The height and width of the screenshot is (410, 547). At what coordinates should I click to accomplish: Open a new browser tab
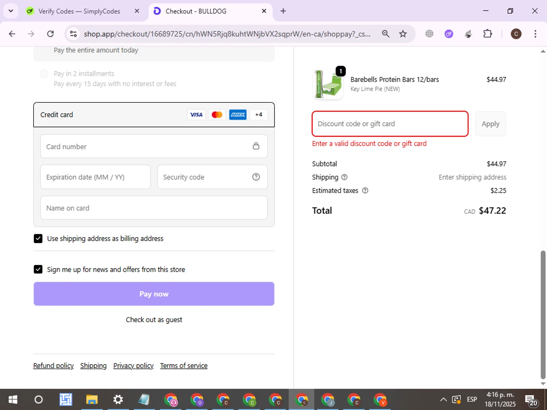coord(283,11)
